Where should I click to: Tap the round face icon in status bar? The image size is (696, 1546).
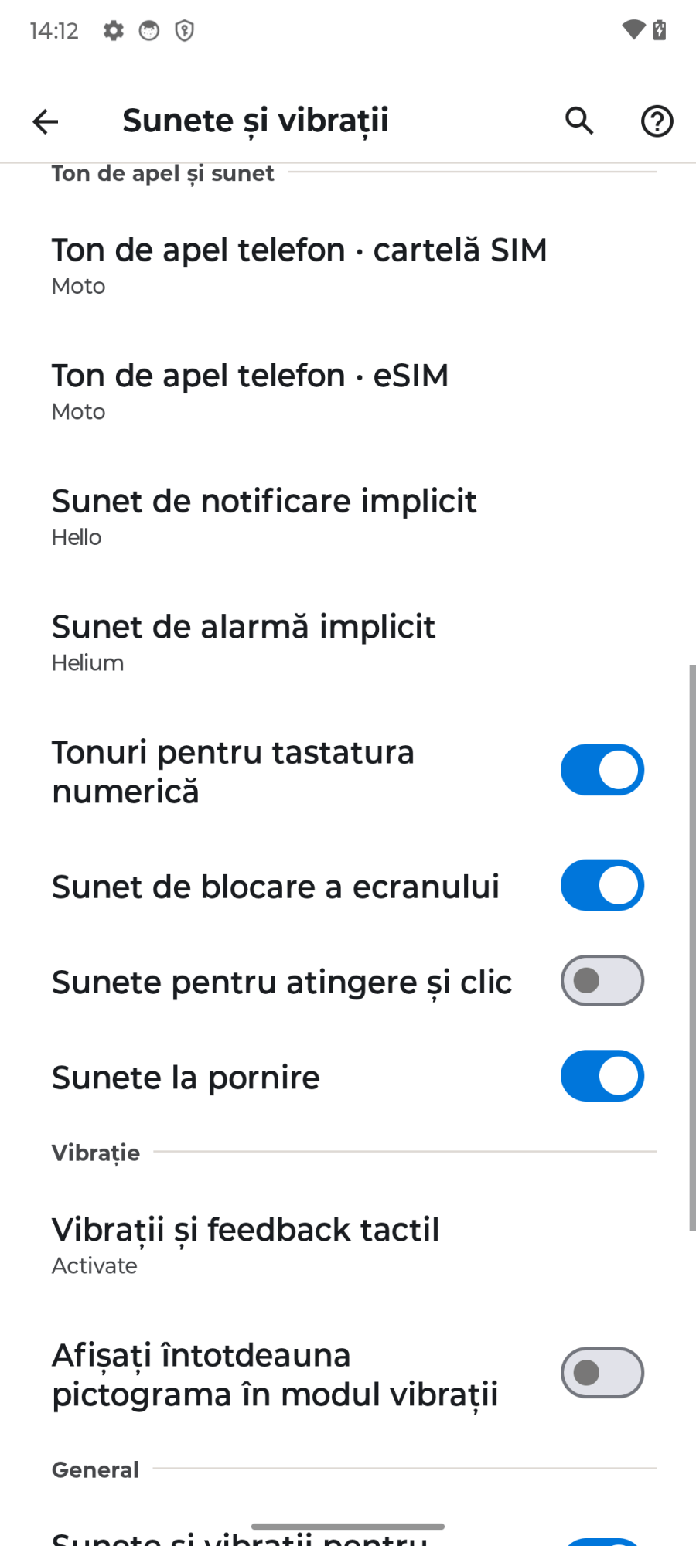pos(148,31)
